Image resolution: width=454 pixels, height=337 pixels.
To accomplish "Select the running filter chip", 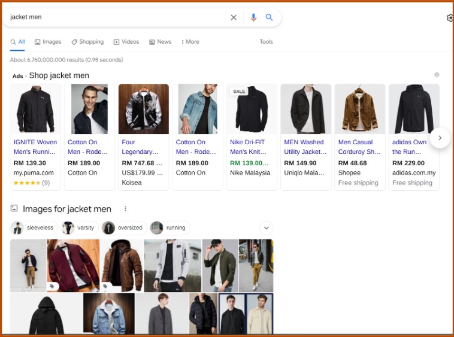I will click(x=170, y=228).
